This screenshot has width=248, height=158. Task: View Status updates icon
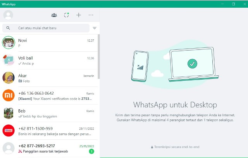pyautogui.click(x=66, y=15)
